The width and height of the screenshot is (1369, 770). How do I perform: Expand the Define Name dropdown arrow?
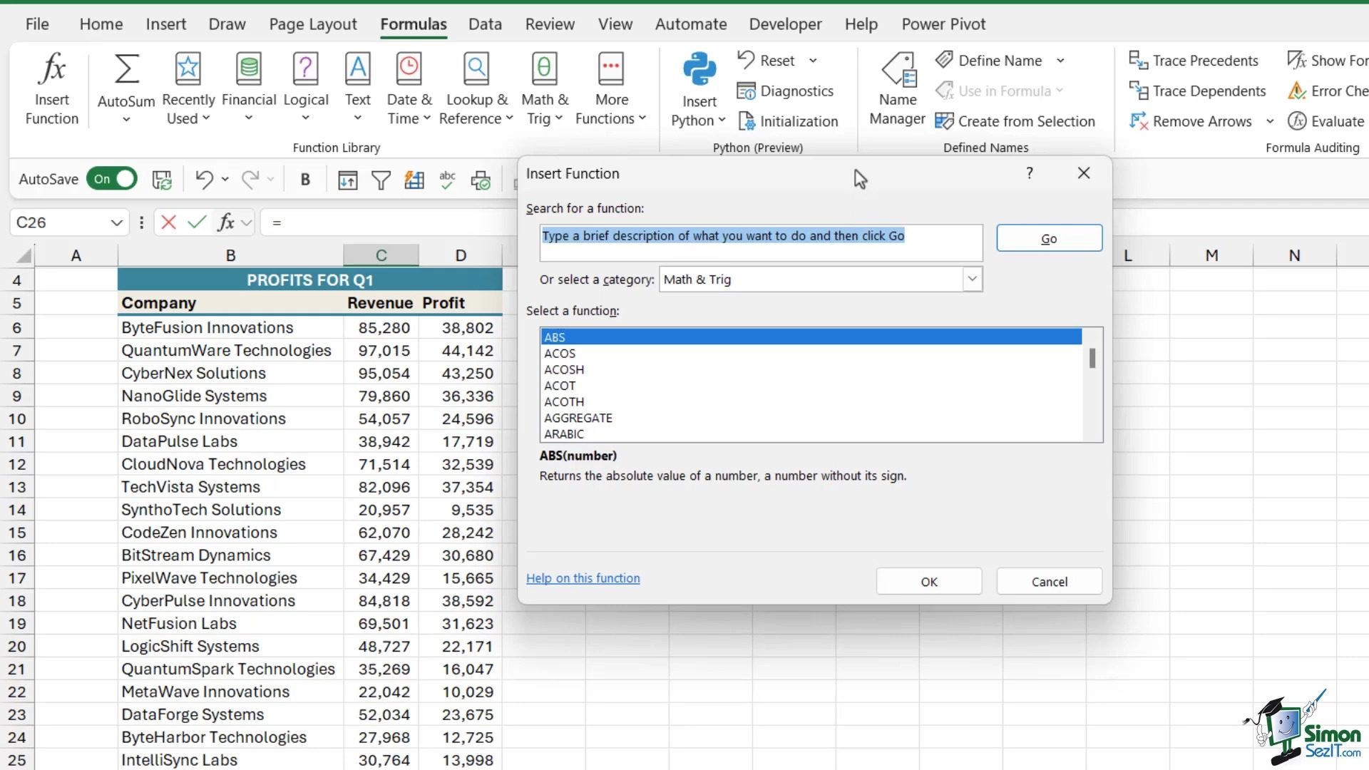1060,61
